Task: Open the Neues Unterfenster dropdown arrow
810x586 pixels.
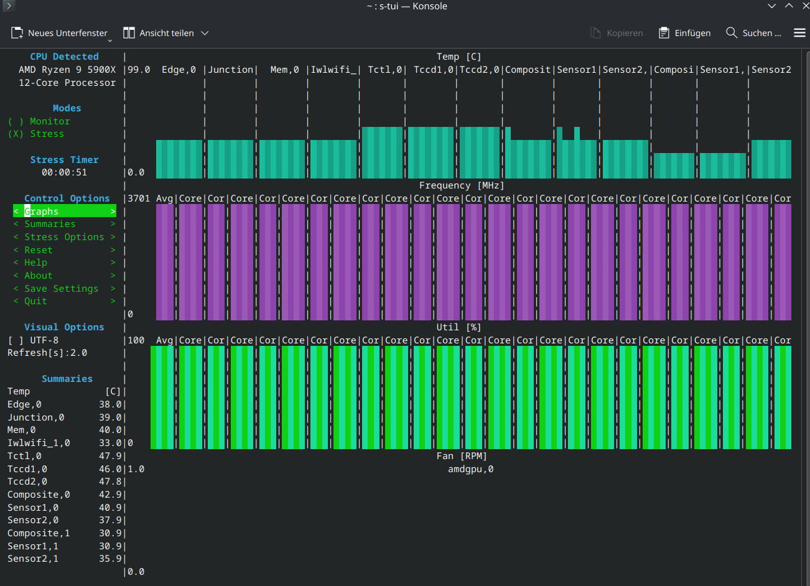Action: pyautogui.click(x=110, y=40)
